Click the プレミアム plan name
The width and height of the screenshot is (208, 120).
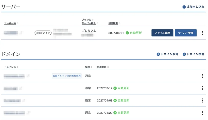tap(89, 31)
